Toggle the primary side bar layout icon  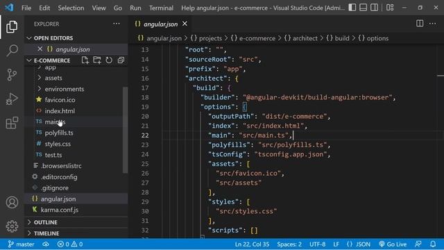352,8
